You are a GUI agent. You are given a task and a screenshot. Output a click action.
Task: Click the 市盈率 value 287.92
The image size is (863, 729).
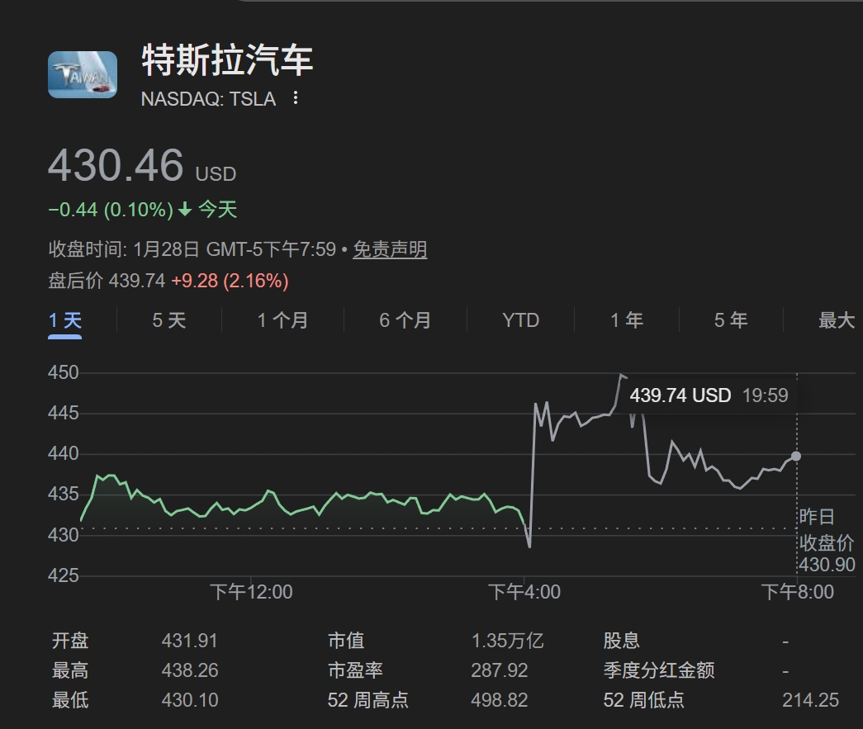tap(499, 670)
